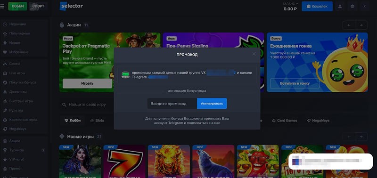The image size is (377, 178).
Task: Click the 0.00 ₽ balance value
Action: coord(290,9)
